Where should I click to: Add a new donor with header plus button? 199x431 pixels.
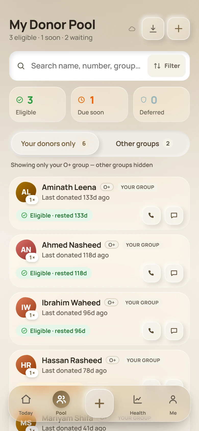pyautogui.click(x=179, y=29)
